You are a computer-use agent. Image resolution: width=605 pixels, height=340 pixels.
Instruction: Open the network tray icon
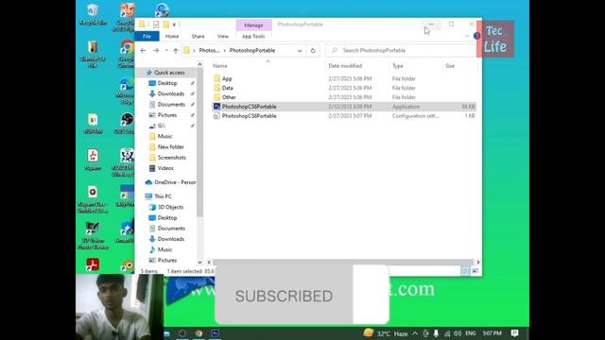tap(447, 333)
